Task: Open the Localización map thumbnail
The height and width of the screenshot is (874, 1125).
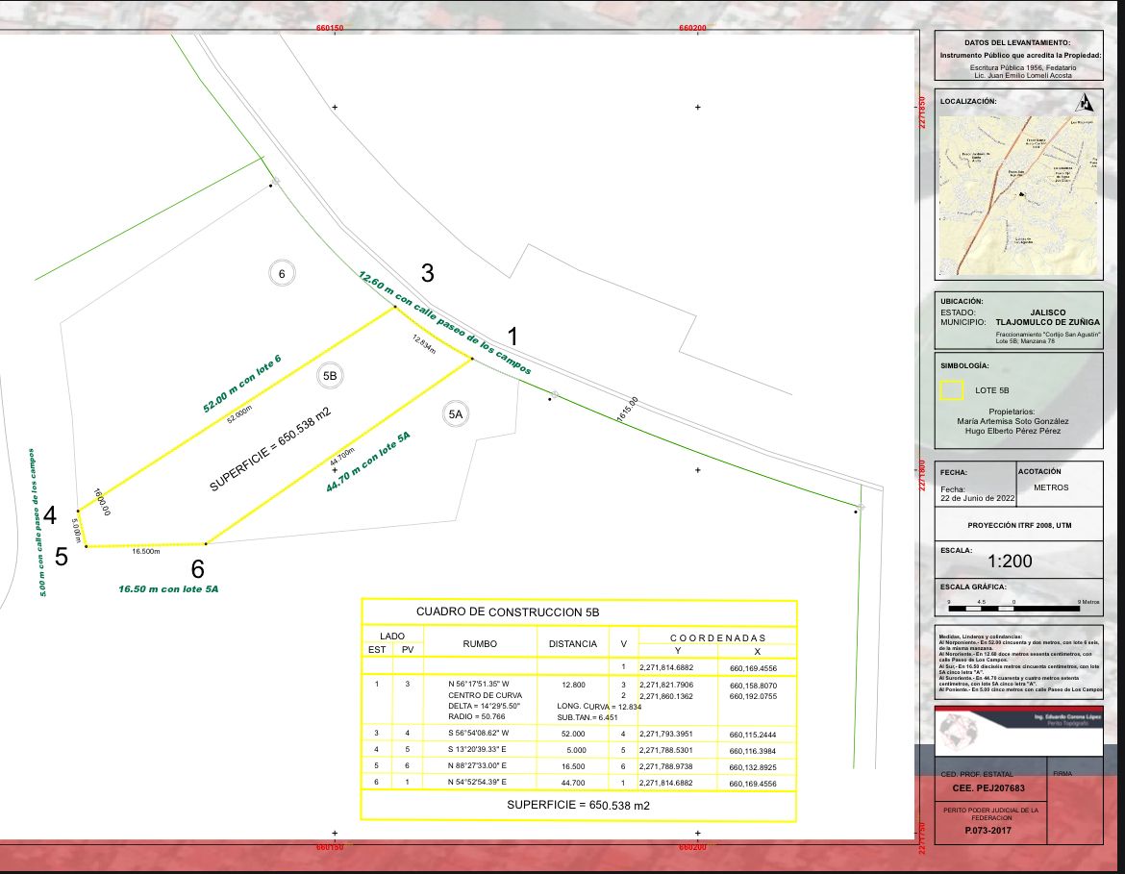Action: click(x=1018, y=196)
